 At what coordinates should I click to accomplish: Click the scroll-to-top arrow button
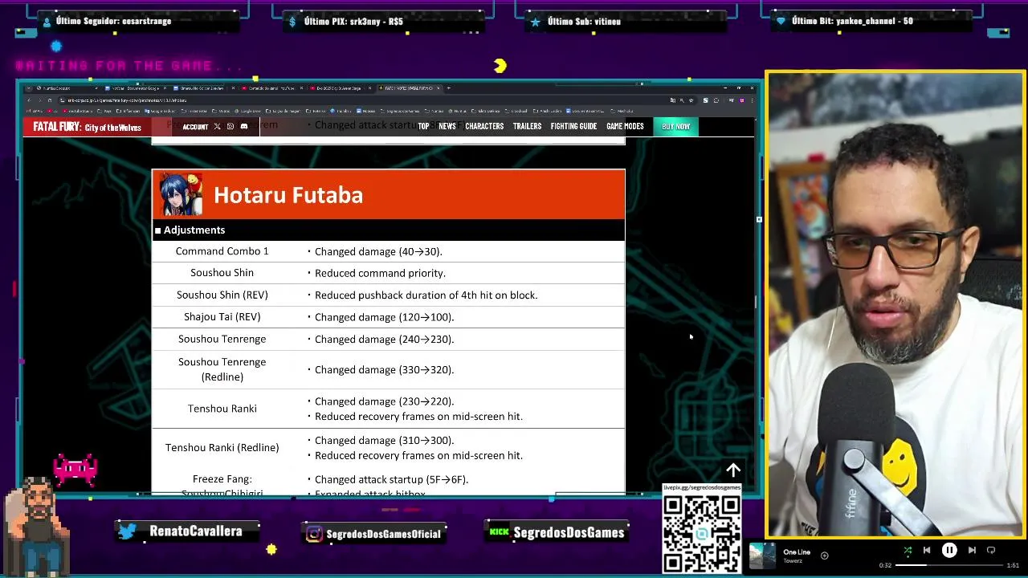click(x=733, y=470)
